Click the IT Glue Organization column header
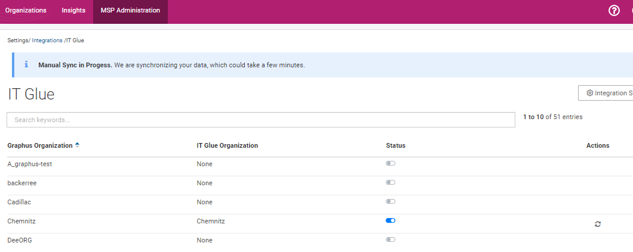This screenshot has height=252, width=633. 228,145
